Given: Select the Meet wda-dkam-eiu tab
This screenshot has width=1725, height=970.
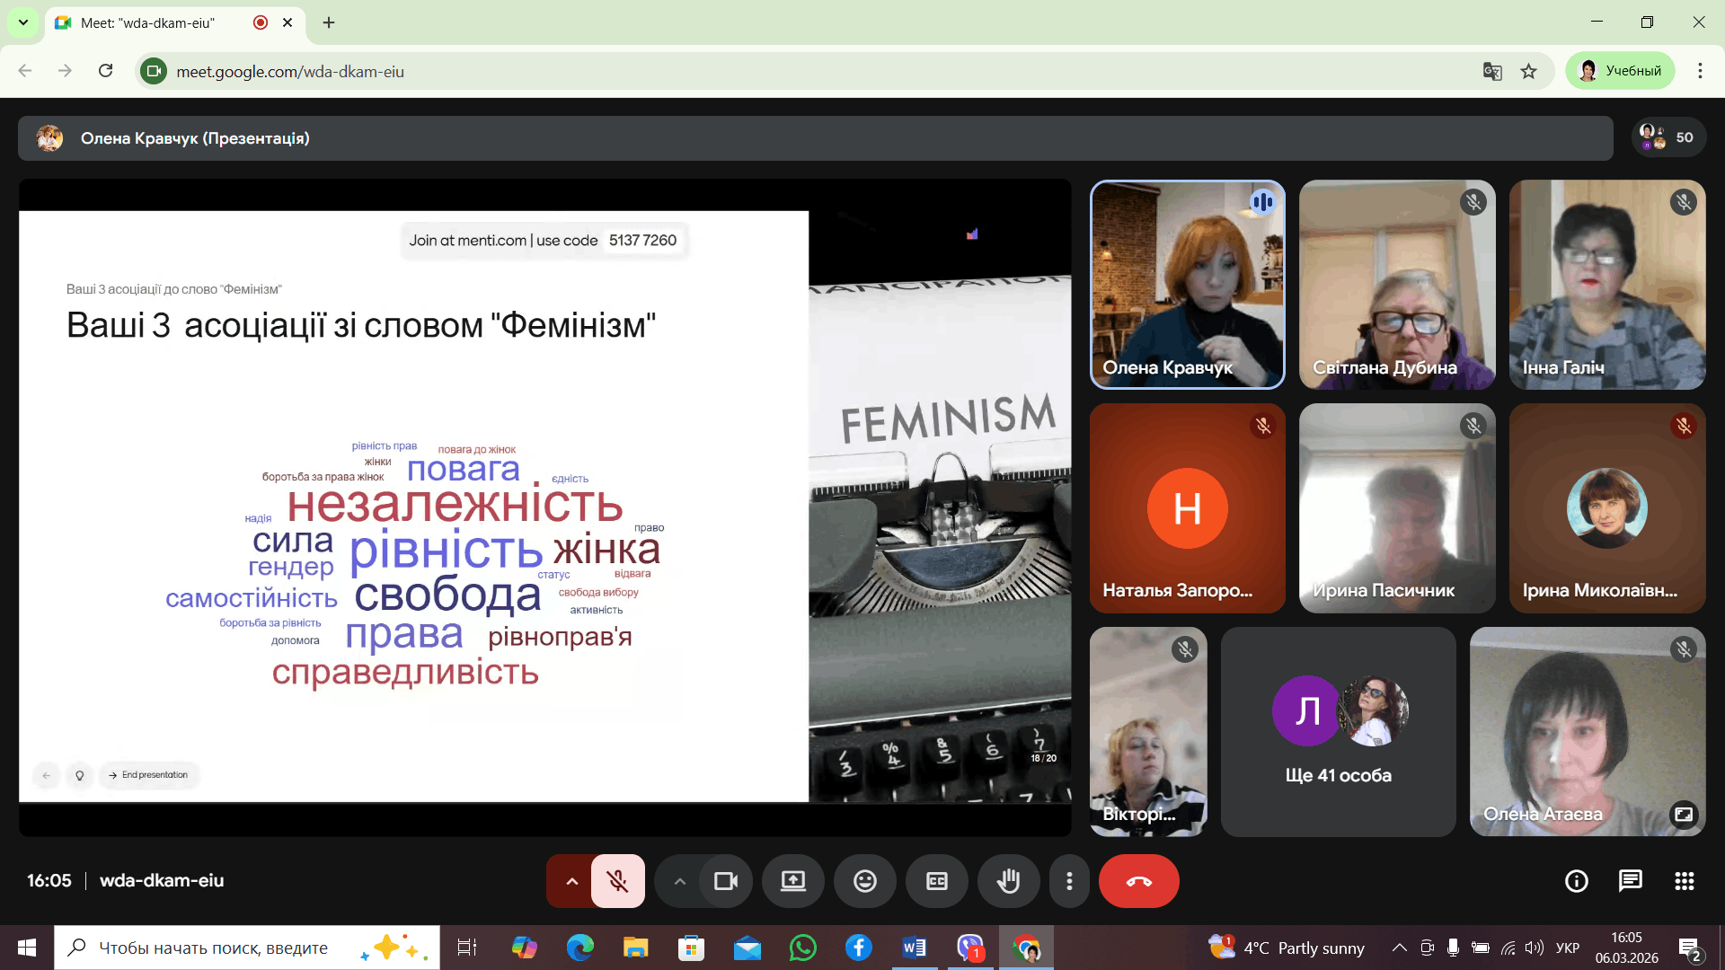Looking at the screenshot, I should 148,22.
